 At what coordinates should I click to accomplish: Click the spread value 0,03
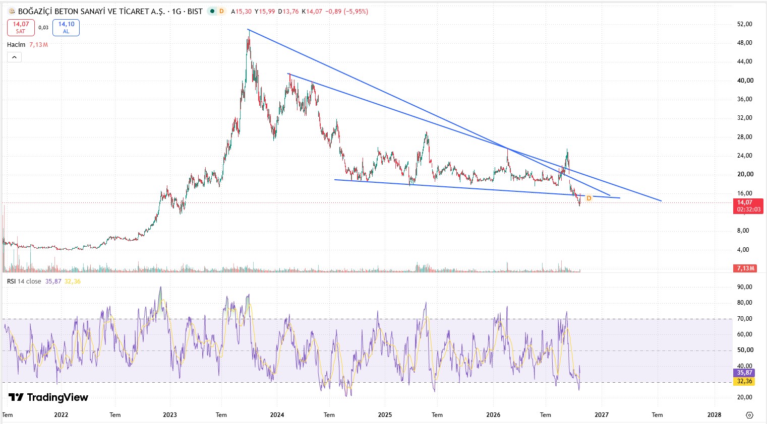43,28
